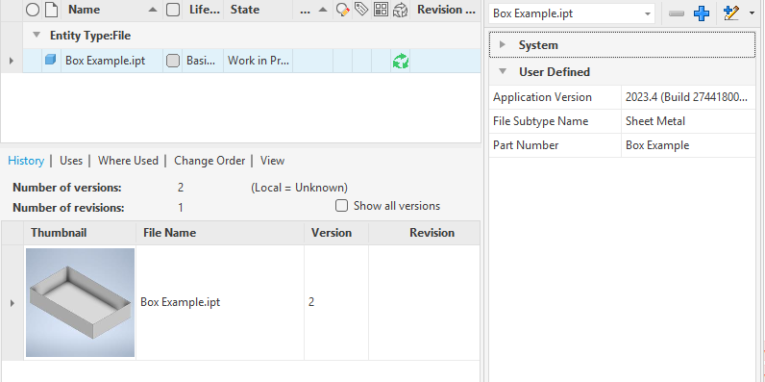This screenshot has width=765, height=382.
Task: Expand the System properties section
Action: [x=503, y=45]
